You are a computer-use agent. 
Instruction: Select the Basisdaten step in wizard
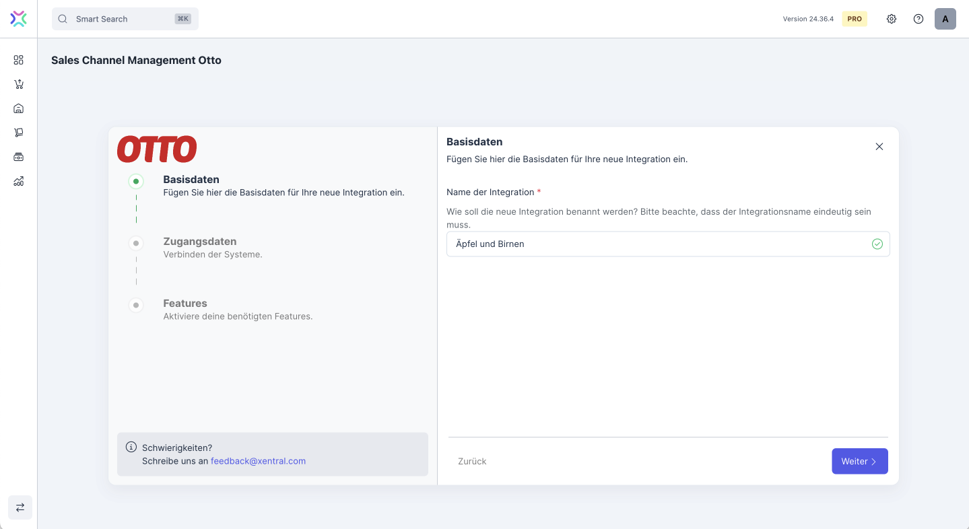coord(191,180)
